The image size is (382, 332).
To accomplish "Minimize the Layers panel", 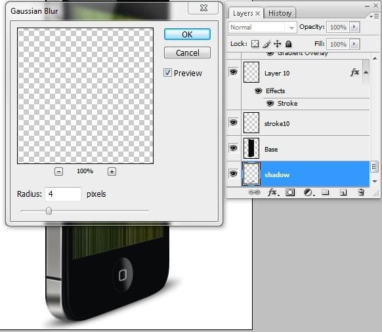I will point(367,7).
